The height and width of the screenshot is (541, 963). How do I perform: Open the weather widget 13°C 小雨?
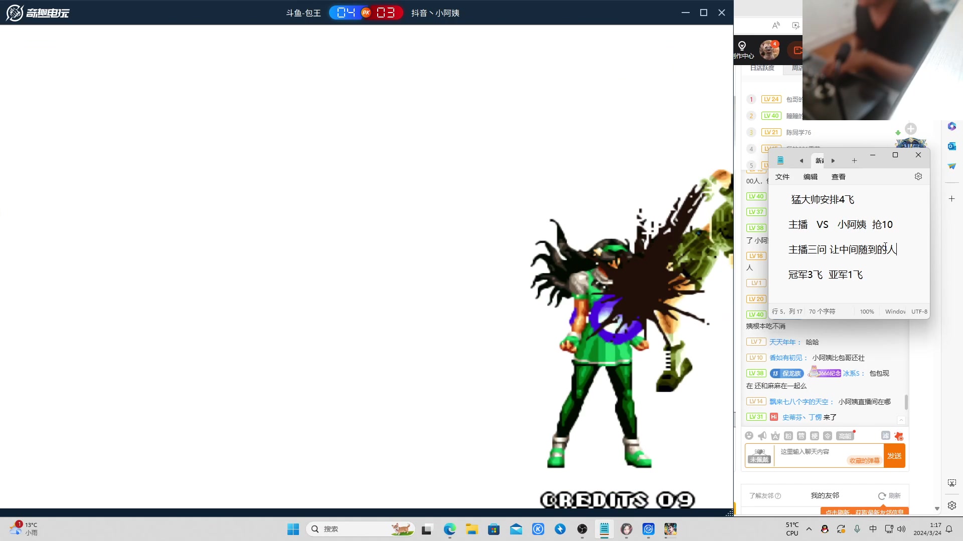tap(24, 529)
